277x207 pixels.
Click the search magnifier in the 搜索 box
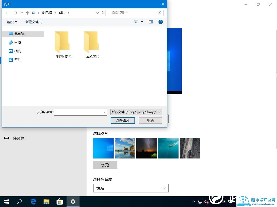[160, 13]
